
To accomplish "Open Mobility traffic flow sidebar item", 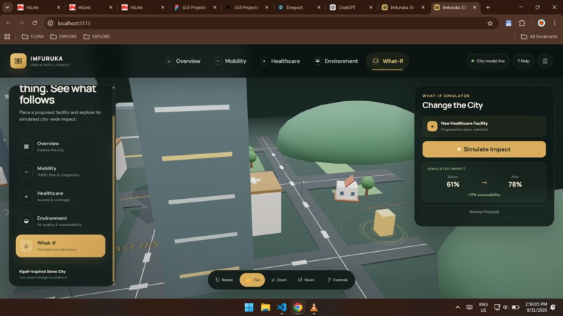I will coord(61,172).
